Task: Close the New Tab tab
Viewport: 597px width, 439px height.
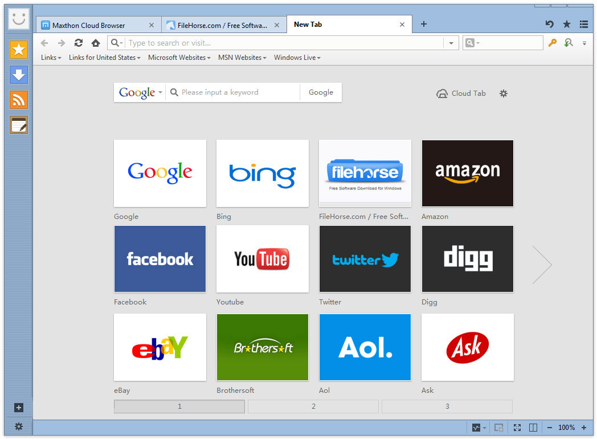Action: (402, 25)
